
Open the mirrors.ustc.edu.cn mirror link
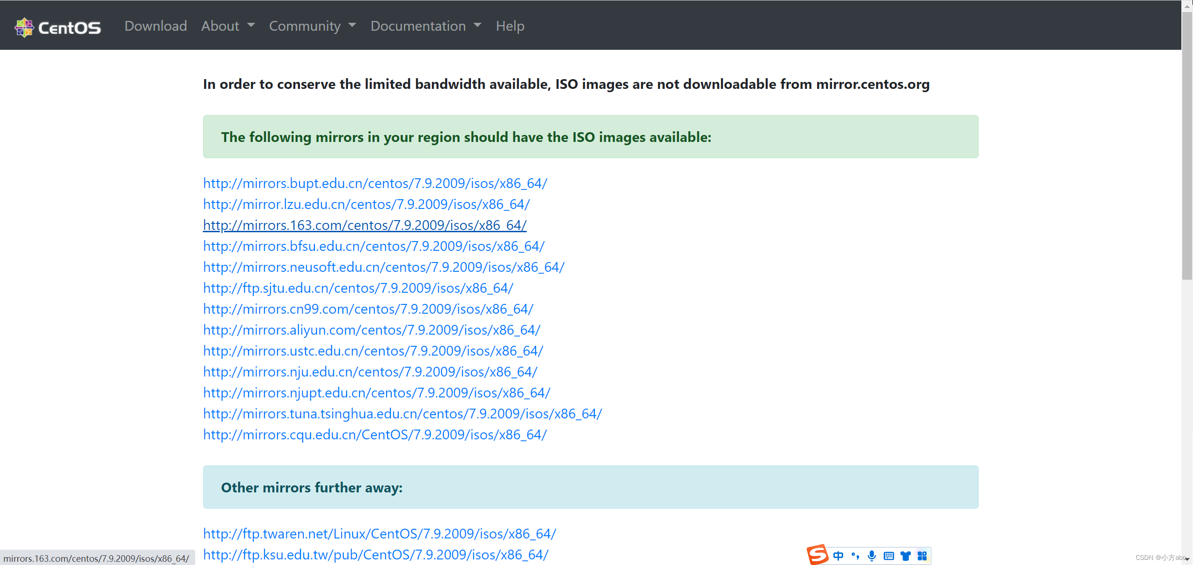(373, 351)
